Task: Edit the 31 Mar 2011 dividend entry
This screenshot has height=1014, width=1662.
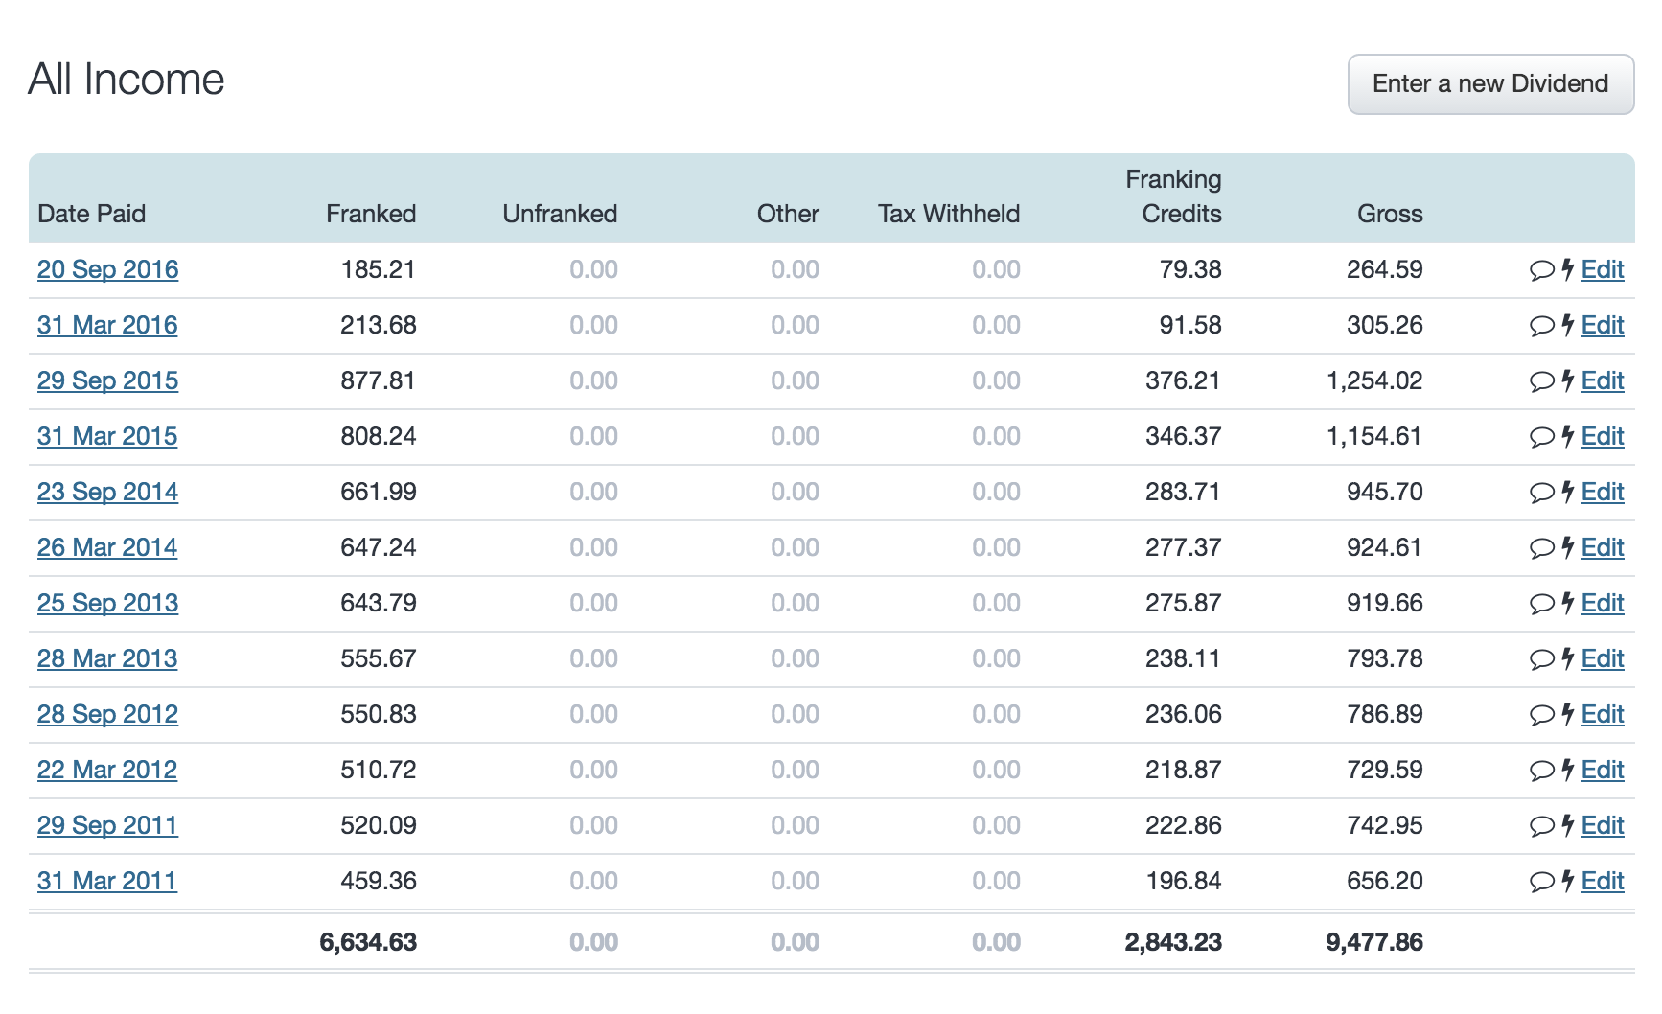Action: pos(1604,880)
